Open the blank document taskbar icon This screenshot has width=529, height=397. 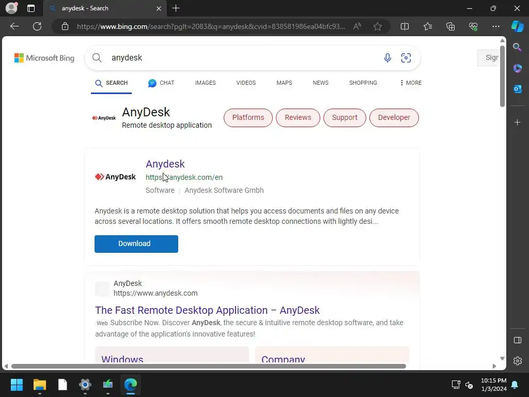pos(63,385)
